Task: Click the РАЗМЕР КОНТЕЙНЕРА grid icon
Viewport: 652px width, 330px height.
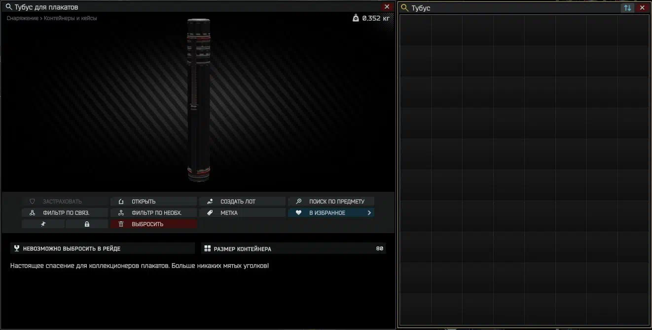Action: pos(208,249)
